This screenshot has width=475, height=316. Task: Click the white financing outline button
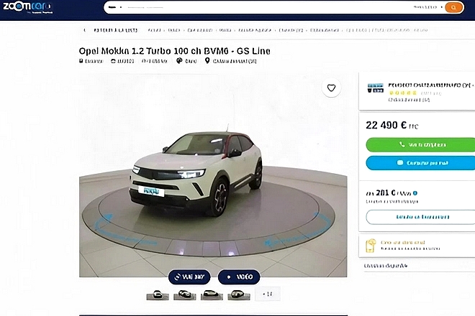pyautogui.click(x=420, y=217)
